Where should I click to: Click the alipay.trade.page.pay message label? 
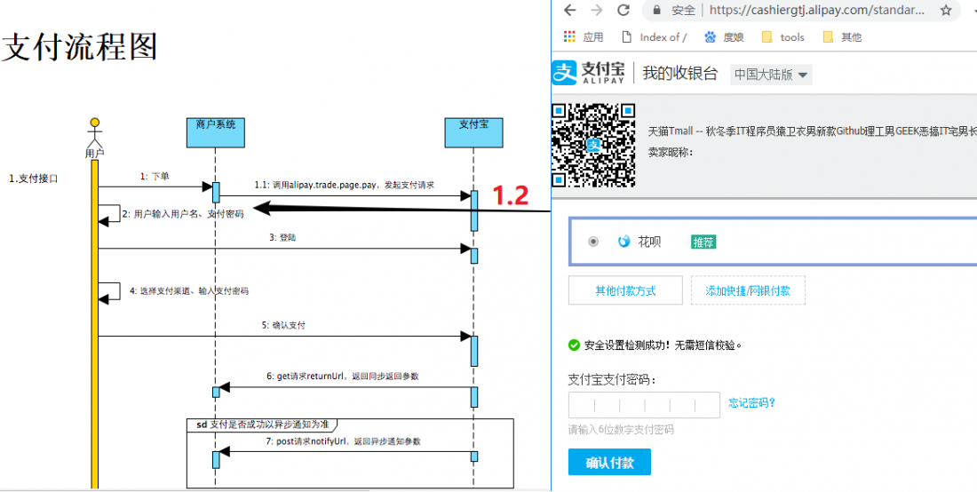[344, 185]
